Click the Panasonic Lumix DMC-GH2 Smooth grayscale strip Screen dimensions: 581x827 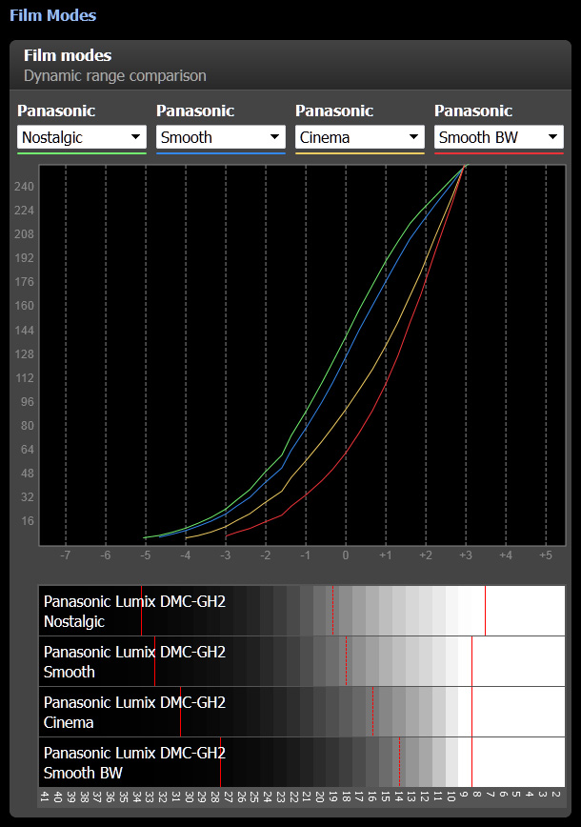tap(302, 661)
